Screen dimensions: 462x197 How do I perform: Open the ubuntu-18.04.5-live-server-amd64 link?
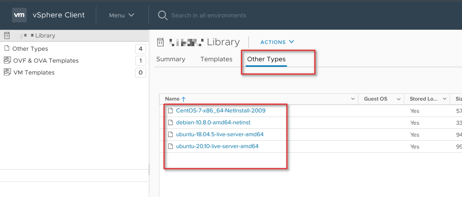[220, 134]
